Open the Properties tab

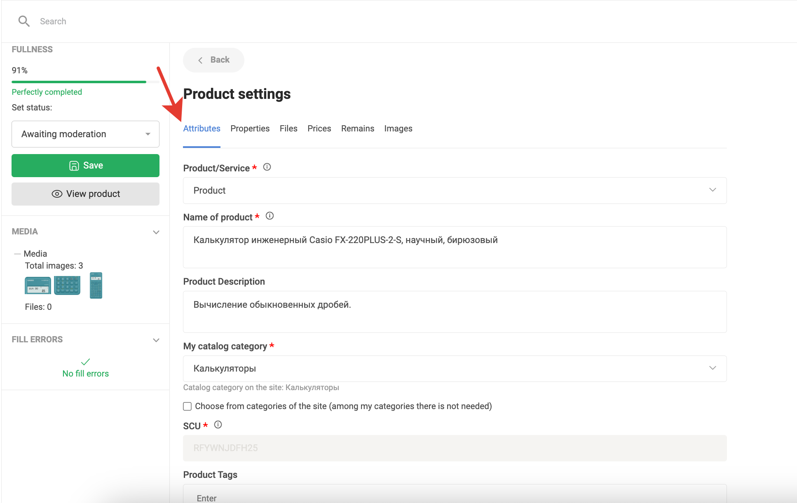(x=250, y=129)
